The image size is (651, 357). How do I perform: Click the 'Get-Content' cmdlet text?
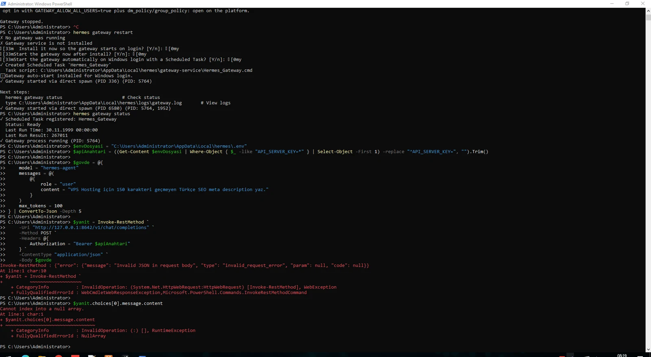click(x=134, y=152)
